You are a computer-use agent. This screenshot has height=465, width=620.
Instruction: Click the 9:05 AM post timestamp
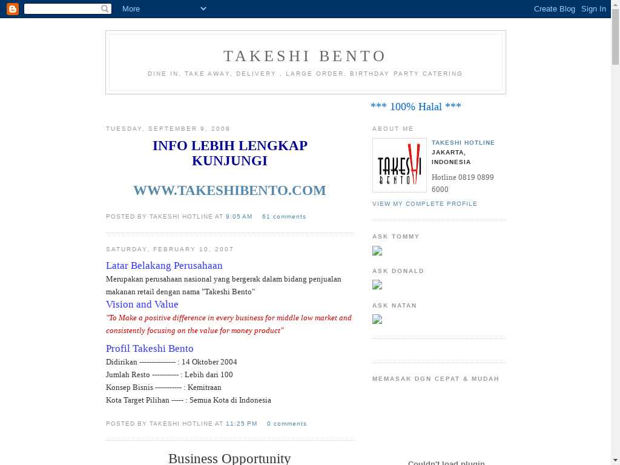tap(239, 217)
